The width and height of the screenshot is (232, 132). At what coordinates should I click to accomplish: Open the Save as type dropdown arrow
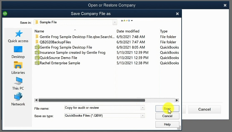coord(143,116)
